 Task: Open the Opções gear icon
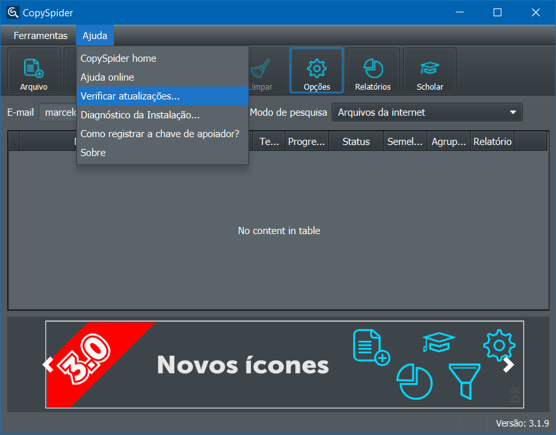pyautogui.click(x=317, y=71)
